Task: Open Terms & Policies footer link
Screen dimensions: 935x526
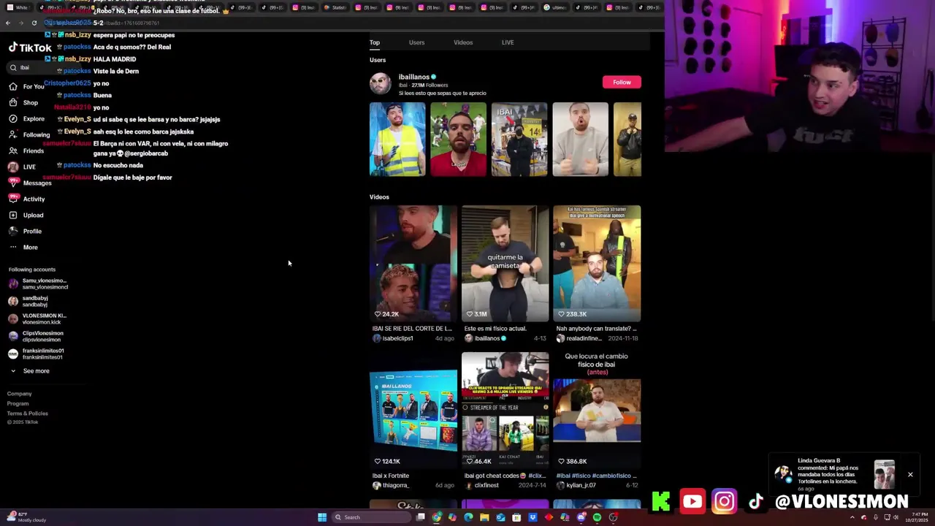Action: [28, 413]
